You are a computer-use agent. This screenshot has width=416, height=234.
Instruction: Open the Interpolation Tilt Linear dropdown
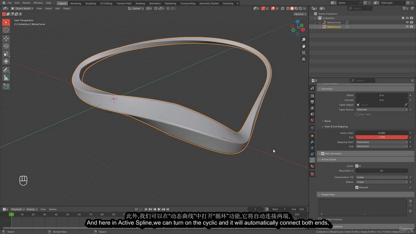click(381, 177)
